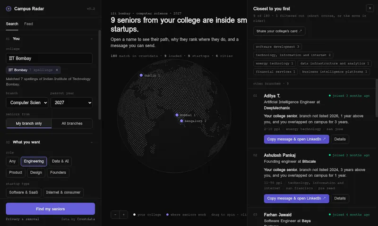Zoom out the globe with minus button
This screenshot has width=378, height=226.
point(115,215)
